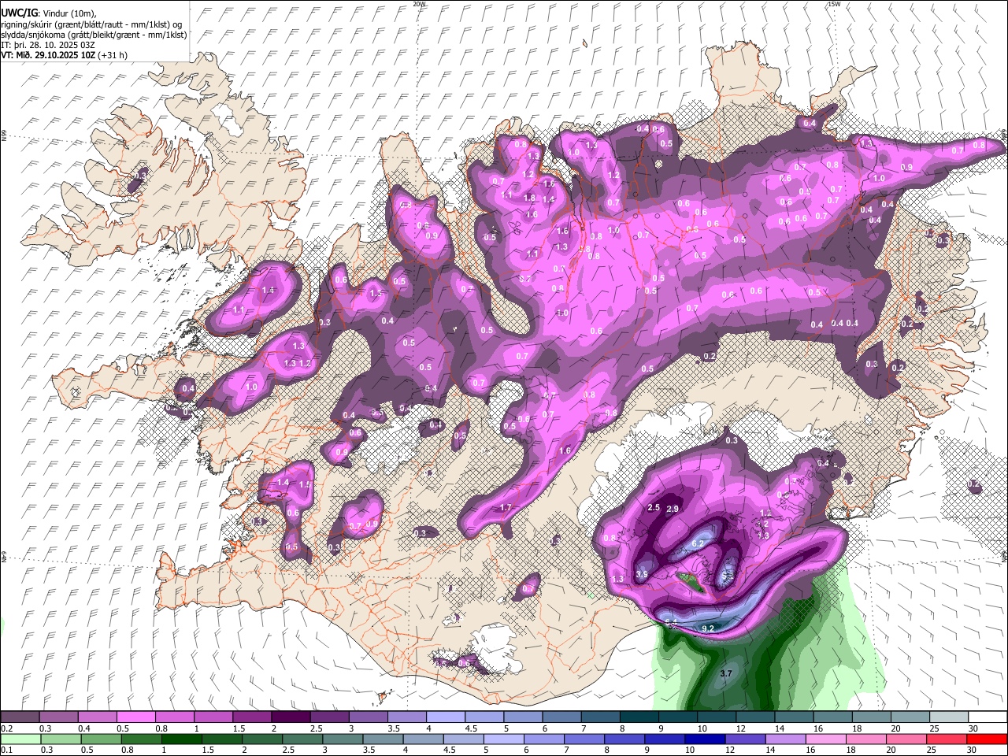
Task: Click the VT valid time 29.10.2025 10Z line
Action: point(65,55)
